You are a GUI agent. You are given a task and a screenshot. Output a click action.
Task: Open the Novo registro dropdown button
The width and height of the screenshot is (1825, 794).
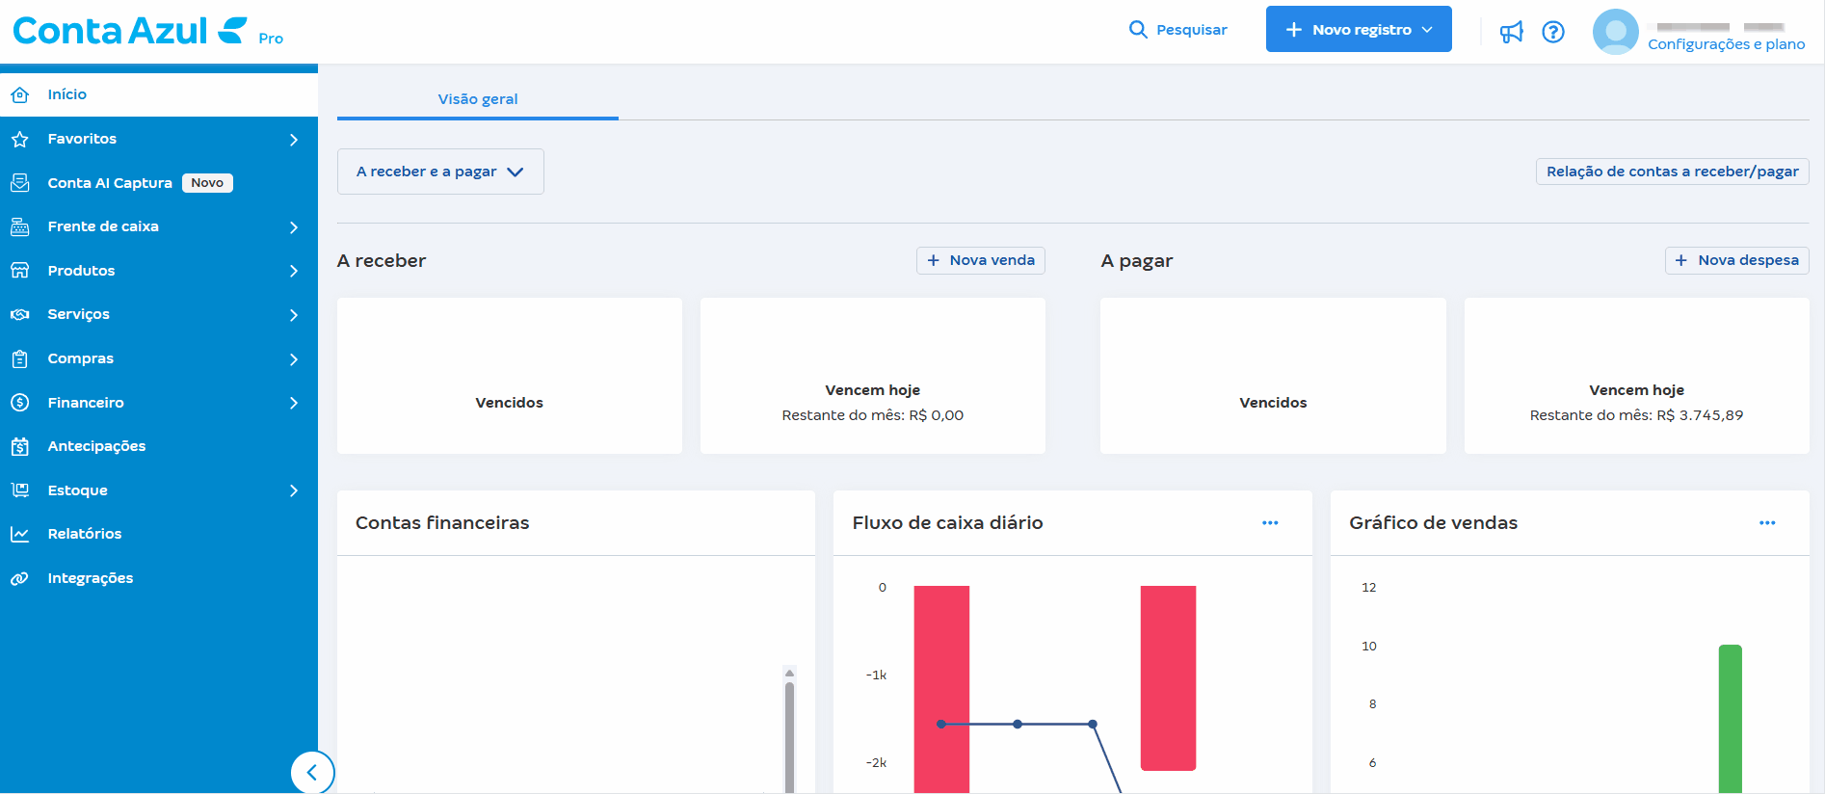pos(1358,30)
